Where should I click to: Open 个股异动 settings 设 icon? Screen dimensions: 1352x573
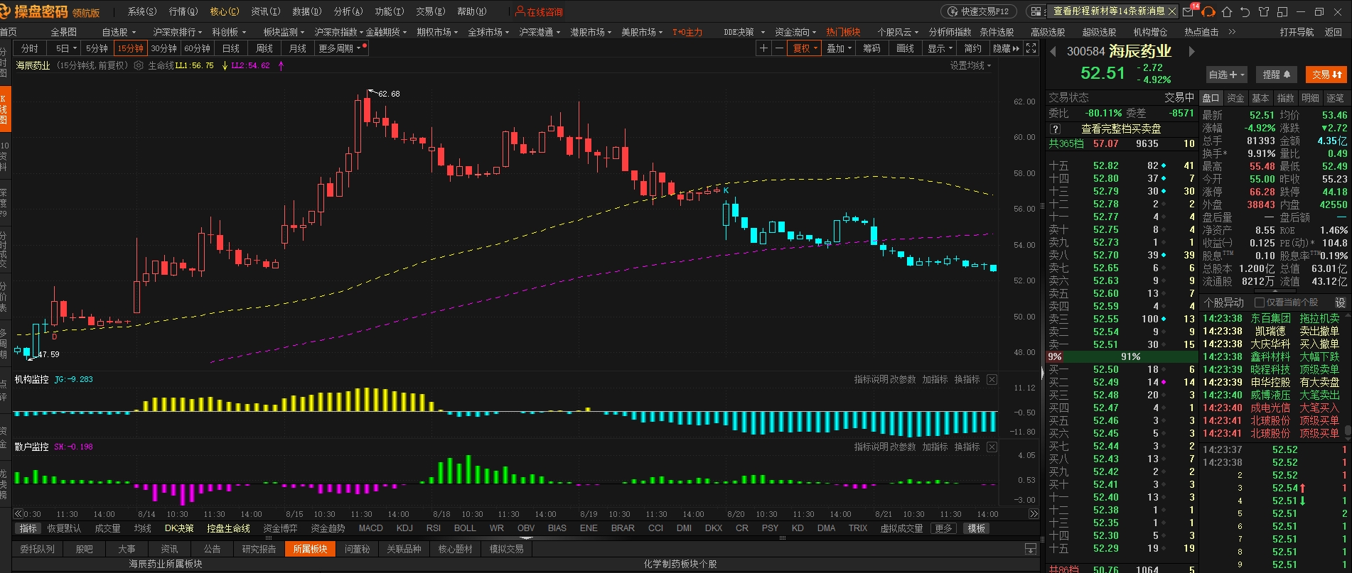pos(1341,302)
